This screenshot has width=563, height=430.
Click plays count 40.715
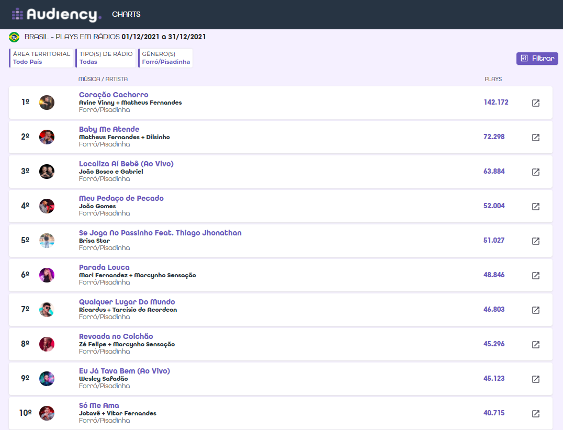tap(494, 413)
